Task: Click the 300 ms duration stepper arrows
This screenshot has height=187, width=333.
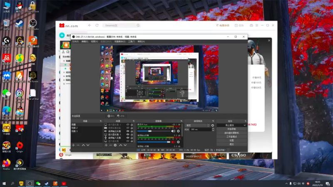Action: [213, 129]
